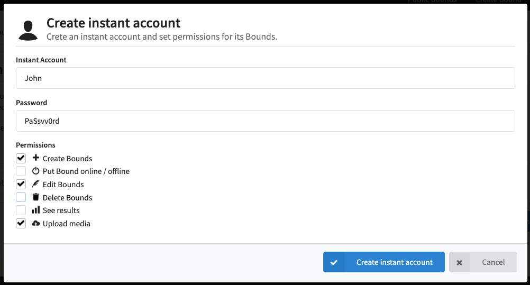
Task: Enable Put Bound online / offline checkbox
Action: click(21, 171)
